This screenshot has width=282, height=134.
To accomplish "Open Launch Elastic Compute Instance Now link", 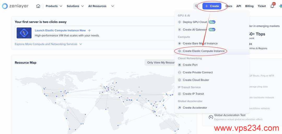I will [60, 30].
